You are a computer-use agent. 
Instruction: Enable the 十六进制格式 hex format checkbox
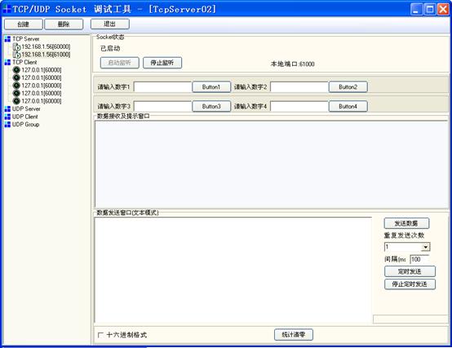(x=100, y=335)
